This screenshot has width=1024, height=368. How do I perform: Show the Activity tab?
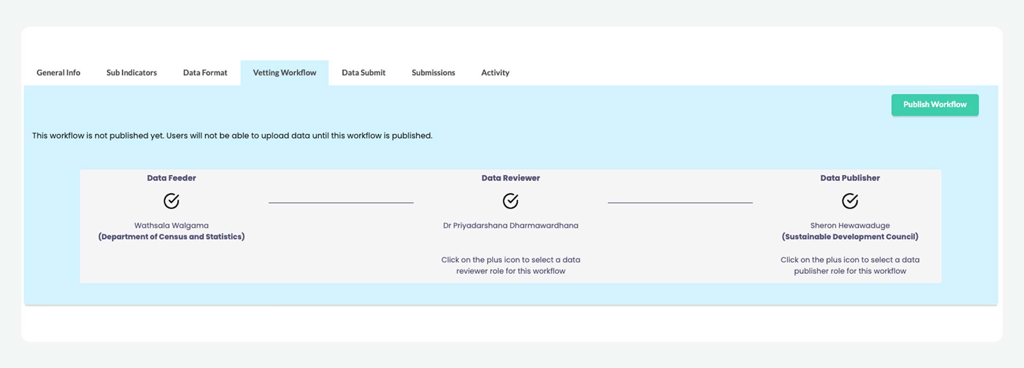495,72
